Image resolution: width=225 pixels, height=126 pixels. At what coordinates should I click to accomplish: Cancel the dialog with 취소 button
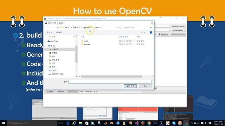(x=145, y=86)
